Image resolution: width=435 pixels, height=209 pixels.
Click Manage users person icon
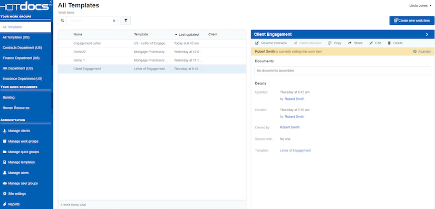coord(4,173)
